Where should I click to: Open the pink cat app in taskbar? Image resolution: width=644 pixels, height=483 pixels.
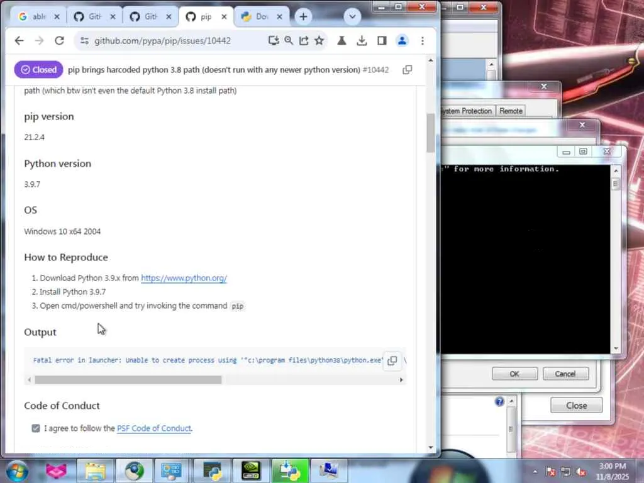point(56,471)
